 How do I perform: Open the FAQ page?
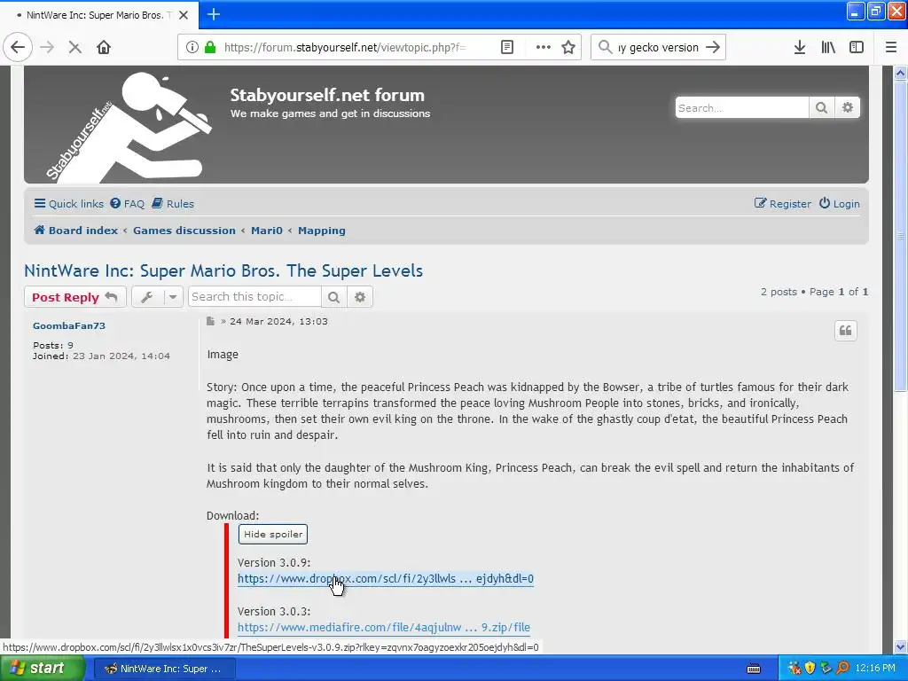click(x=128, y=204)
